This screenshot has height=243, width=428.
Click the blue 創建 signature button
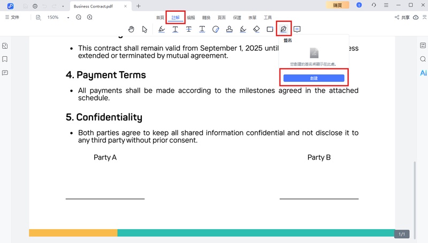coord(314,78)
